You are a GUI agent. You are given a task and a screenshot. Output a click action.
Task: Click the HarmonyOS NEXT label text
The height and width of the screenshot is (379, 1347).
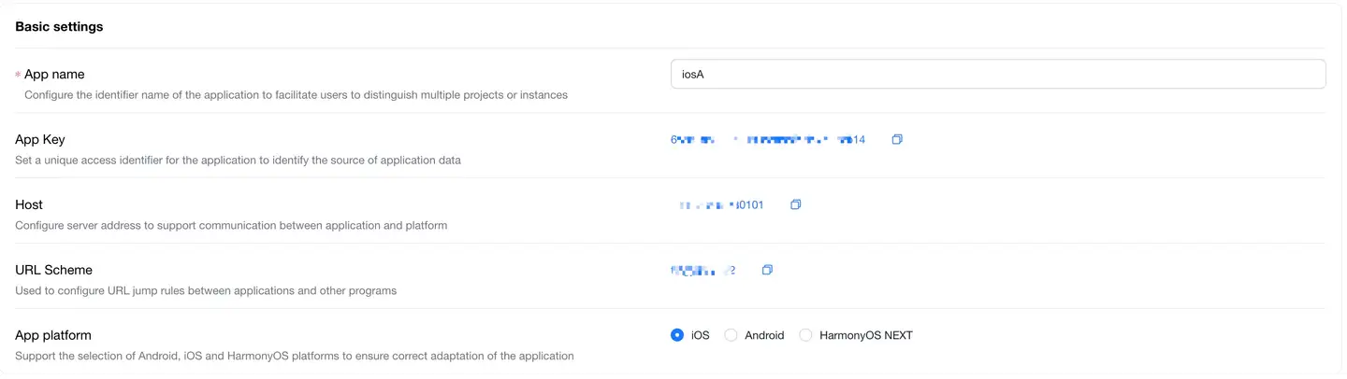(865, 335)
